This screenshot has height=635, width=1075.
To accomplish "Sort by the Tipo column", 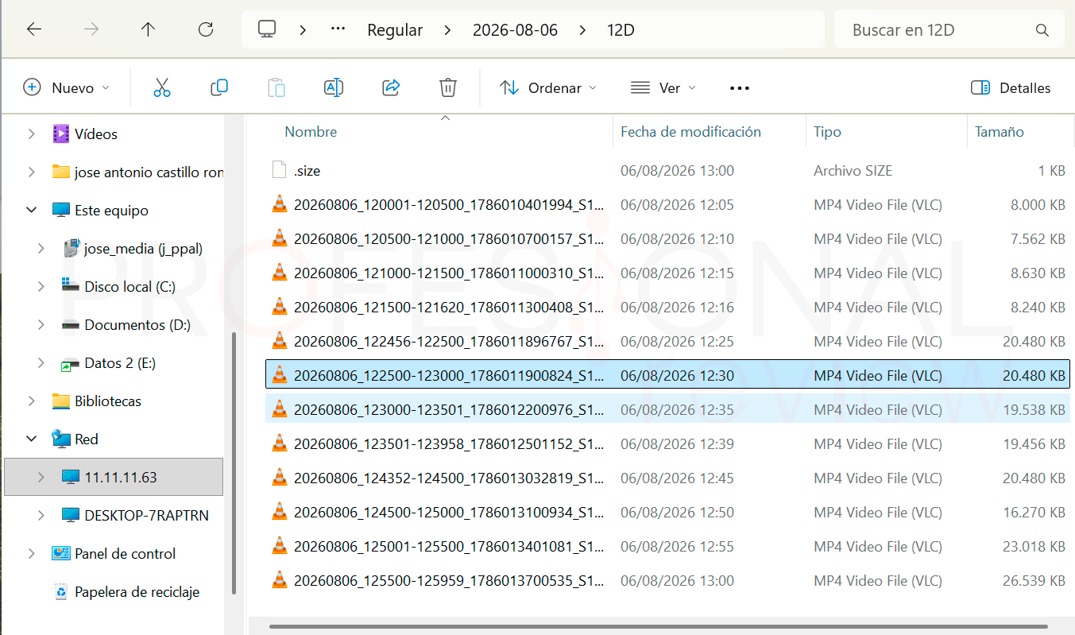I will coord(827,132).
